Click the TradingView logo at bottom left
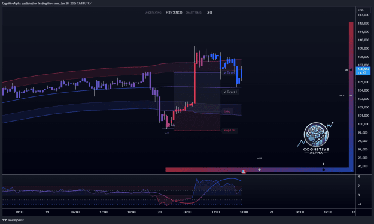 point(13,220)
